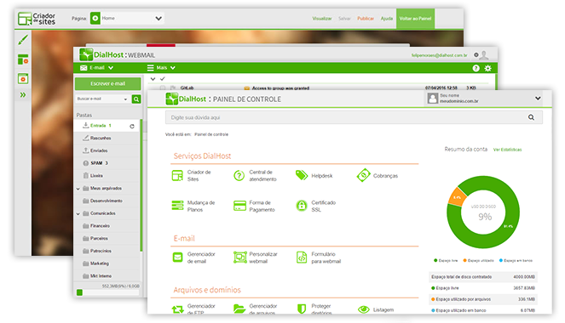The height and width of the screenshot is (323, 565).
Task: Click the storage usage bar in Webmail
Action: pos(107,292)
